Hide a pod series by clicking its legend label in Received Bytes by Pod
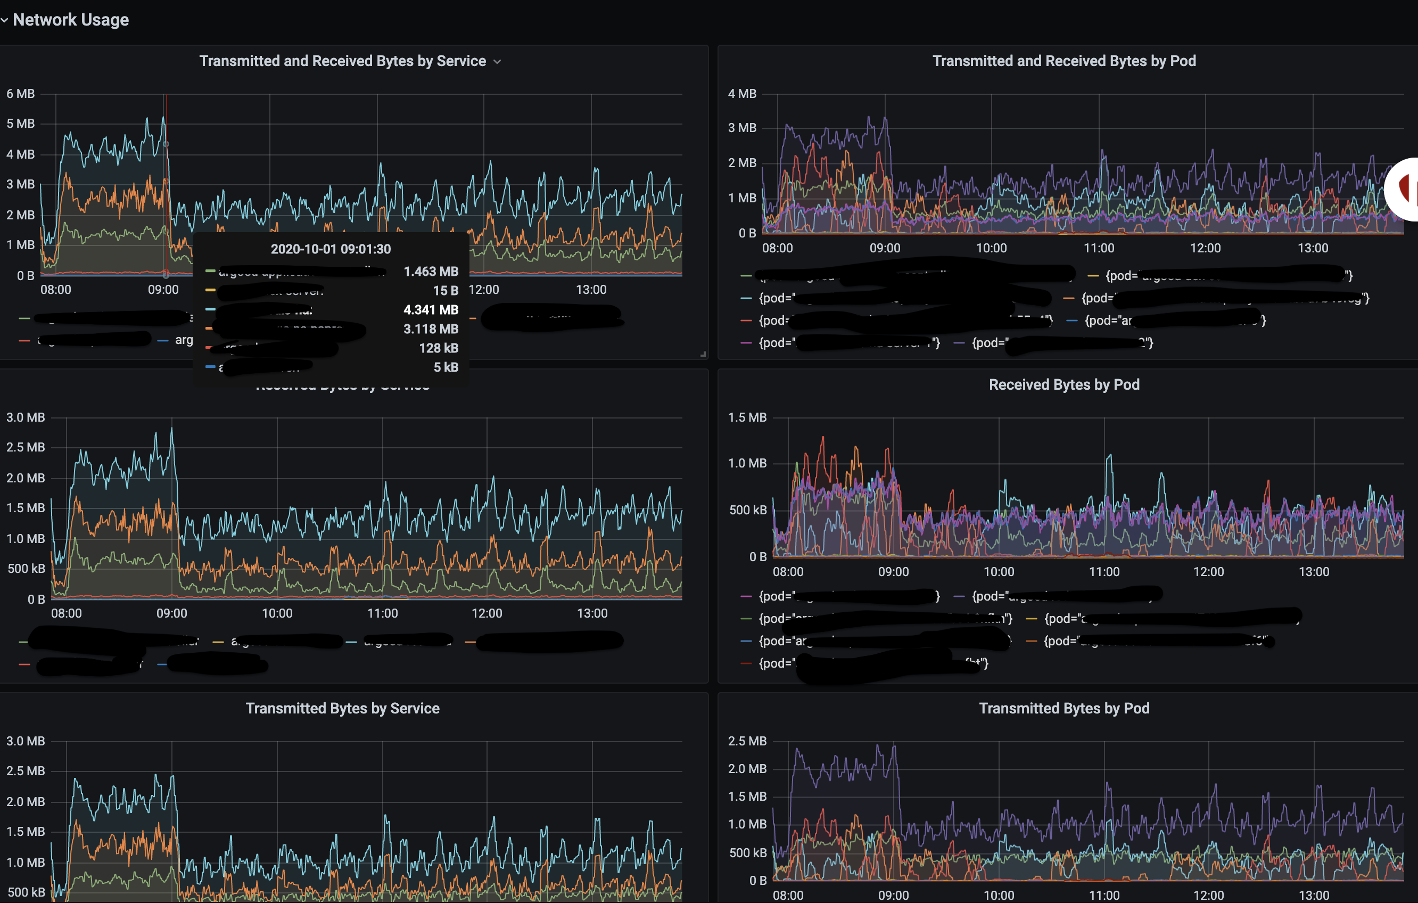 point(825,596)
